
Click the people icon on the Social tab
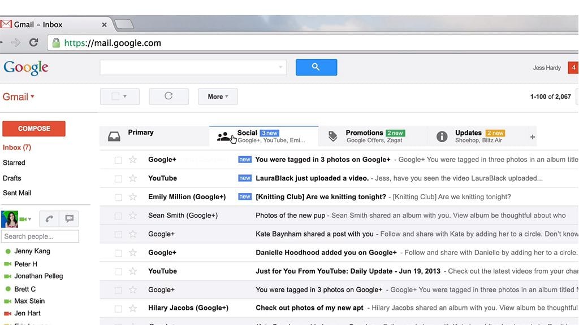(225, 135)
